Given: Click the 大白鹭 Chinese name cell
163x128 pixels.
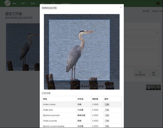Looking at the screenshot, I should (80, 110).
